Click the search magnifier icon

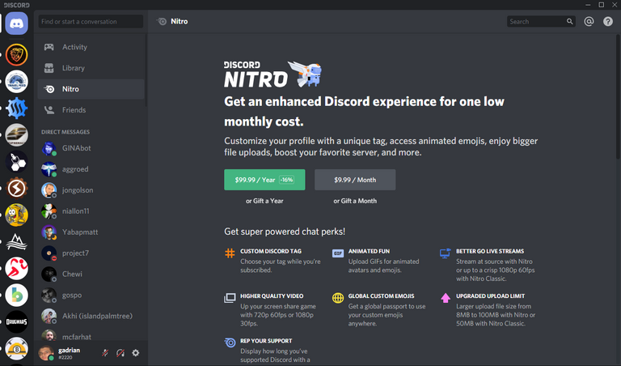click(x=569, y=21)
